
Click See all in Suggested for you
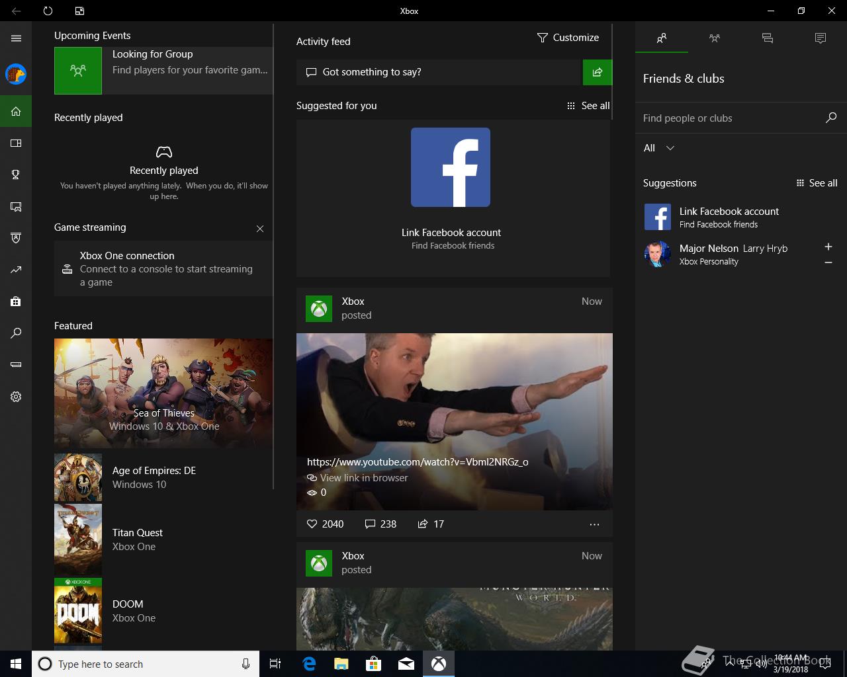pyautogui.click(x=588, y=106)
